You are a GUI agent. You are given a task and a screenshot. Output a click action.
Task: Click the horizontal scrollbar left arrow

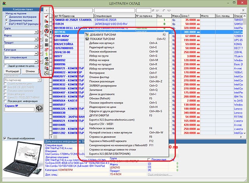click(51, 137)
